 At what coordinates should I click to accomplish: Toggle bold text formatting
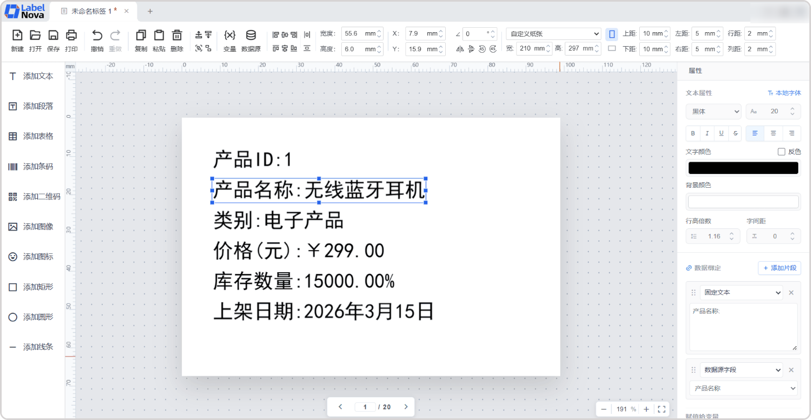(x=693, y=133)
